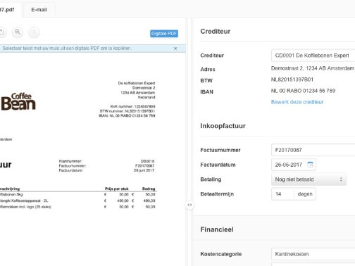Image resolution: width=355 pixels, height=266 pixels.
Task: Switch to the E-mail tab
Action: [39, 10]
